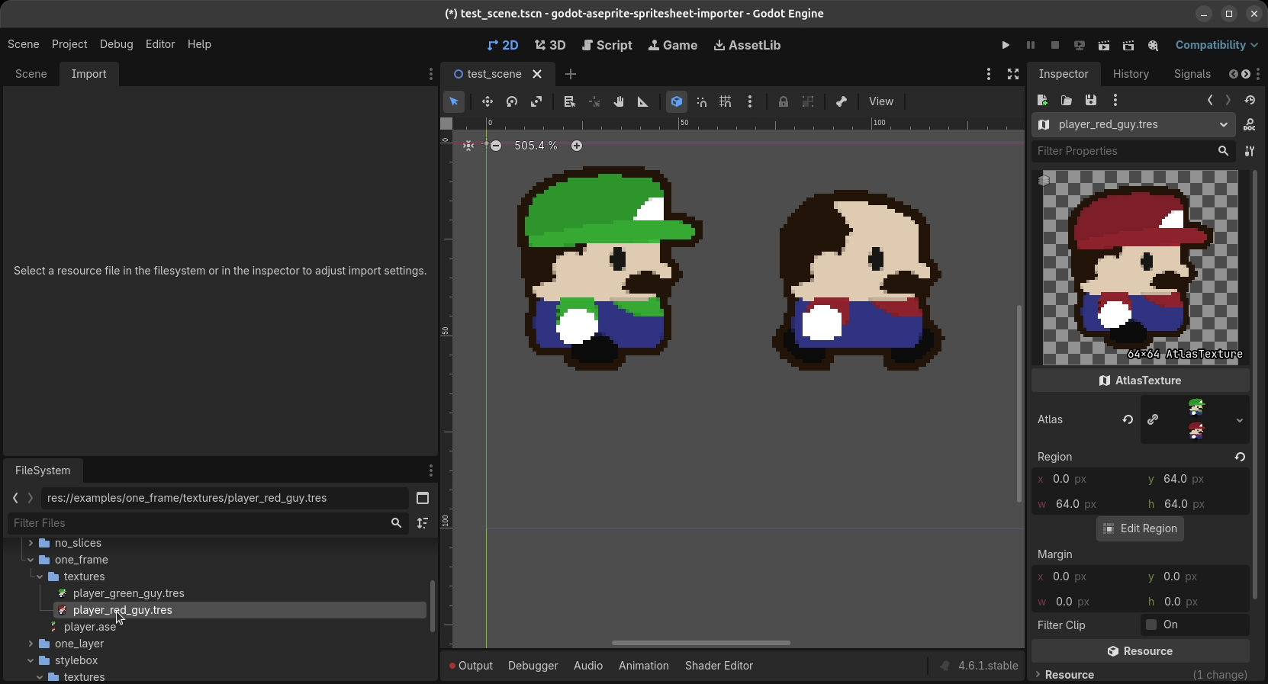1268x684 pixels.
Task: Open the skeleton bone options icon
Action: click(x=842, y=101)
